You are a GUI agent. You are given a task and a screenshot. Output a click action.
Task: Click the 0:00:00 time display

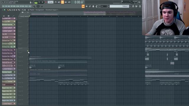point(79,2)
